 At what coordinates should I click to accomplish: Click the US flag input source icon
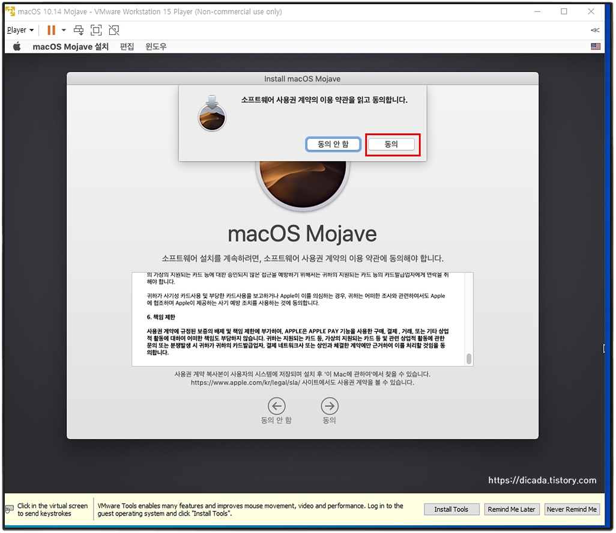tap(596, 46)
